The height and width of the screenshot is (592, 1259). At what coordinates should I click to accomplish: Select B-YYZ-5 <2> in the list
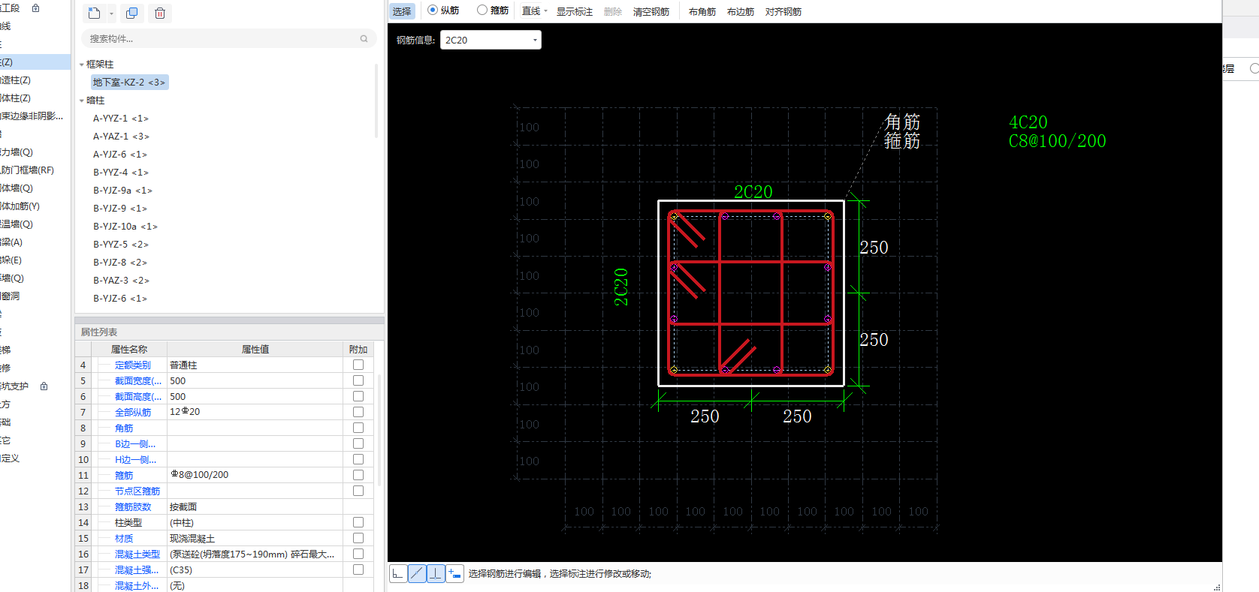pyautogui.click(x=121, y=245)
